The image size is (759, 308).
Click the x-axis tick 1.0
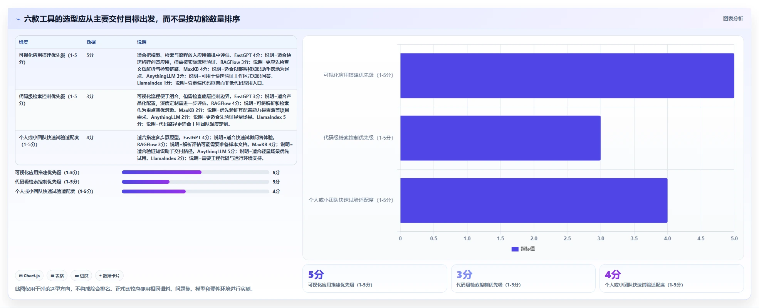[467, 239]
